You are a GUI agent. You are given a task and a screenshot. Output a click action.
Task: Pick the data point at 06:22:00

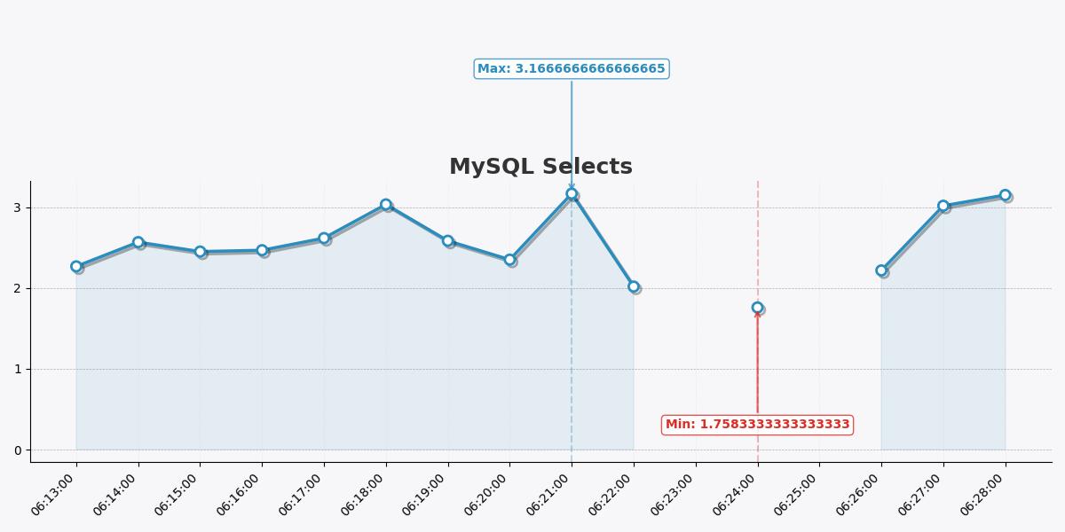click(x=634, y=286)
